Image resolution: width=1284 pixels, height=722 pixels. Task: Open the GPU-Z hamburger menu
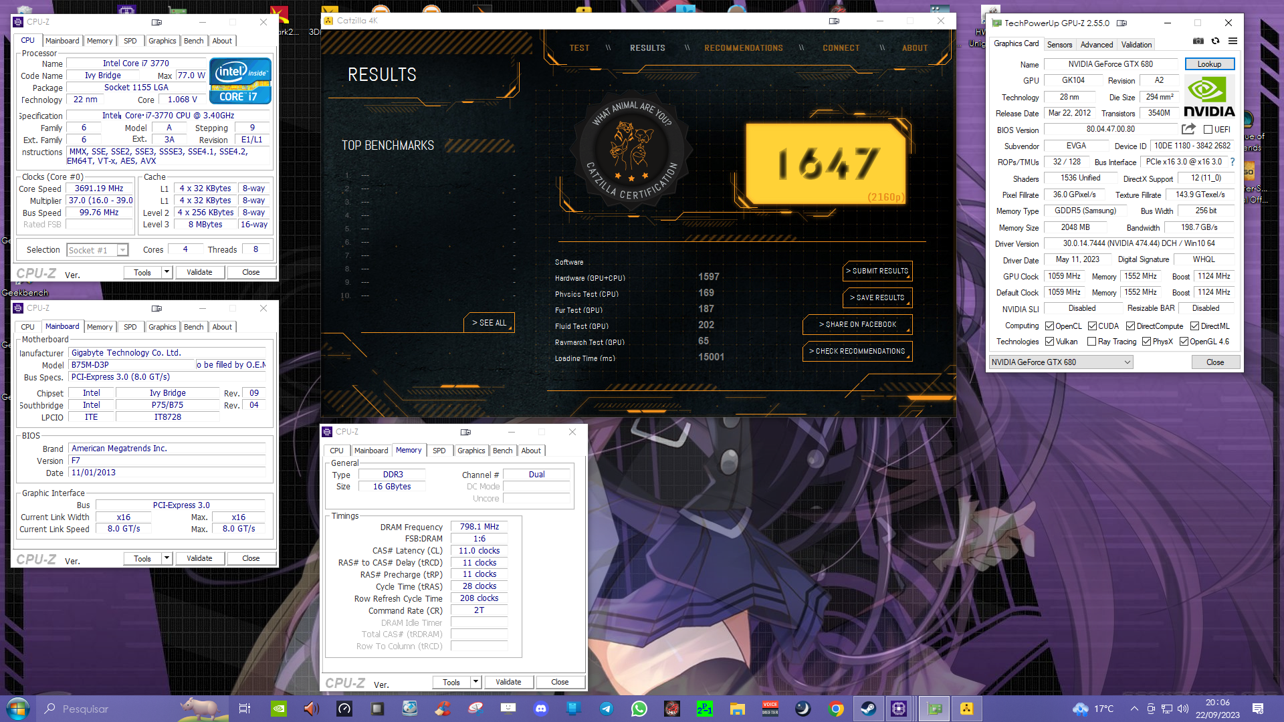[x=1233, y=41]
